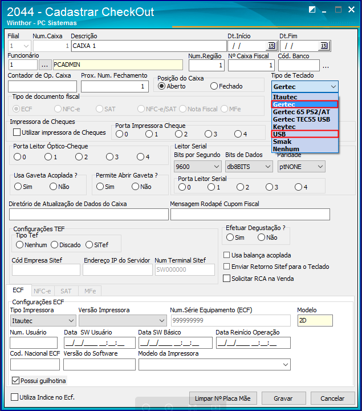The image size is (362, 411).
Task: Click the window mode icon in title bar
Action: (312, 10)
